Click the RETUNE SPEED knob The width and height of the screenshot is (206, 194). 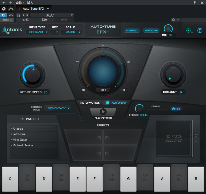(33, 75)
